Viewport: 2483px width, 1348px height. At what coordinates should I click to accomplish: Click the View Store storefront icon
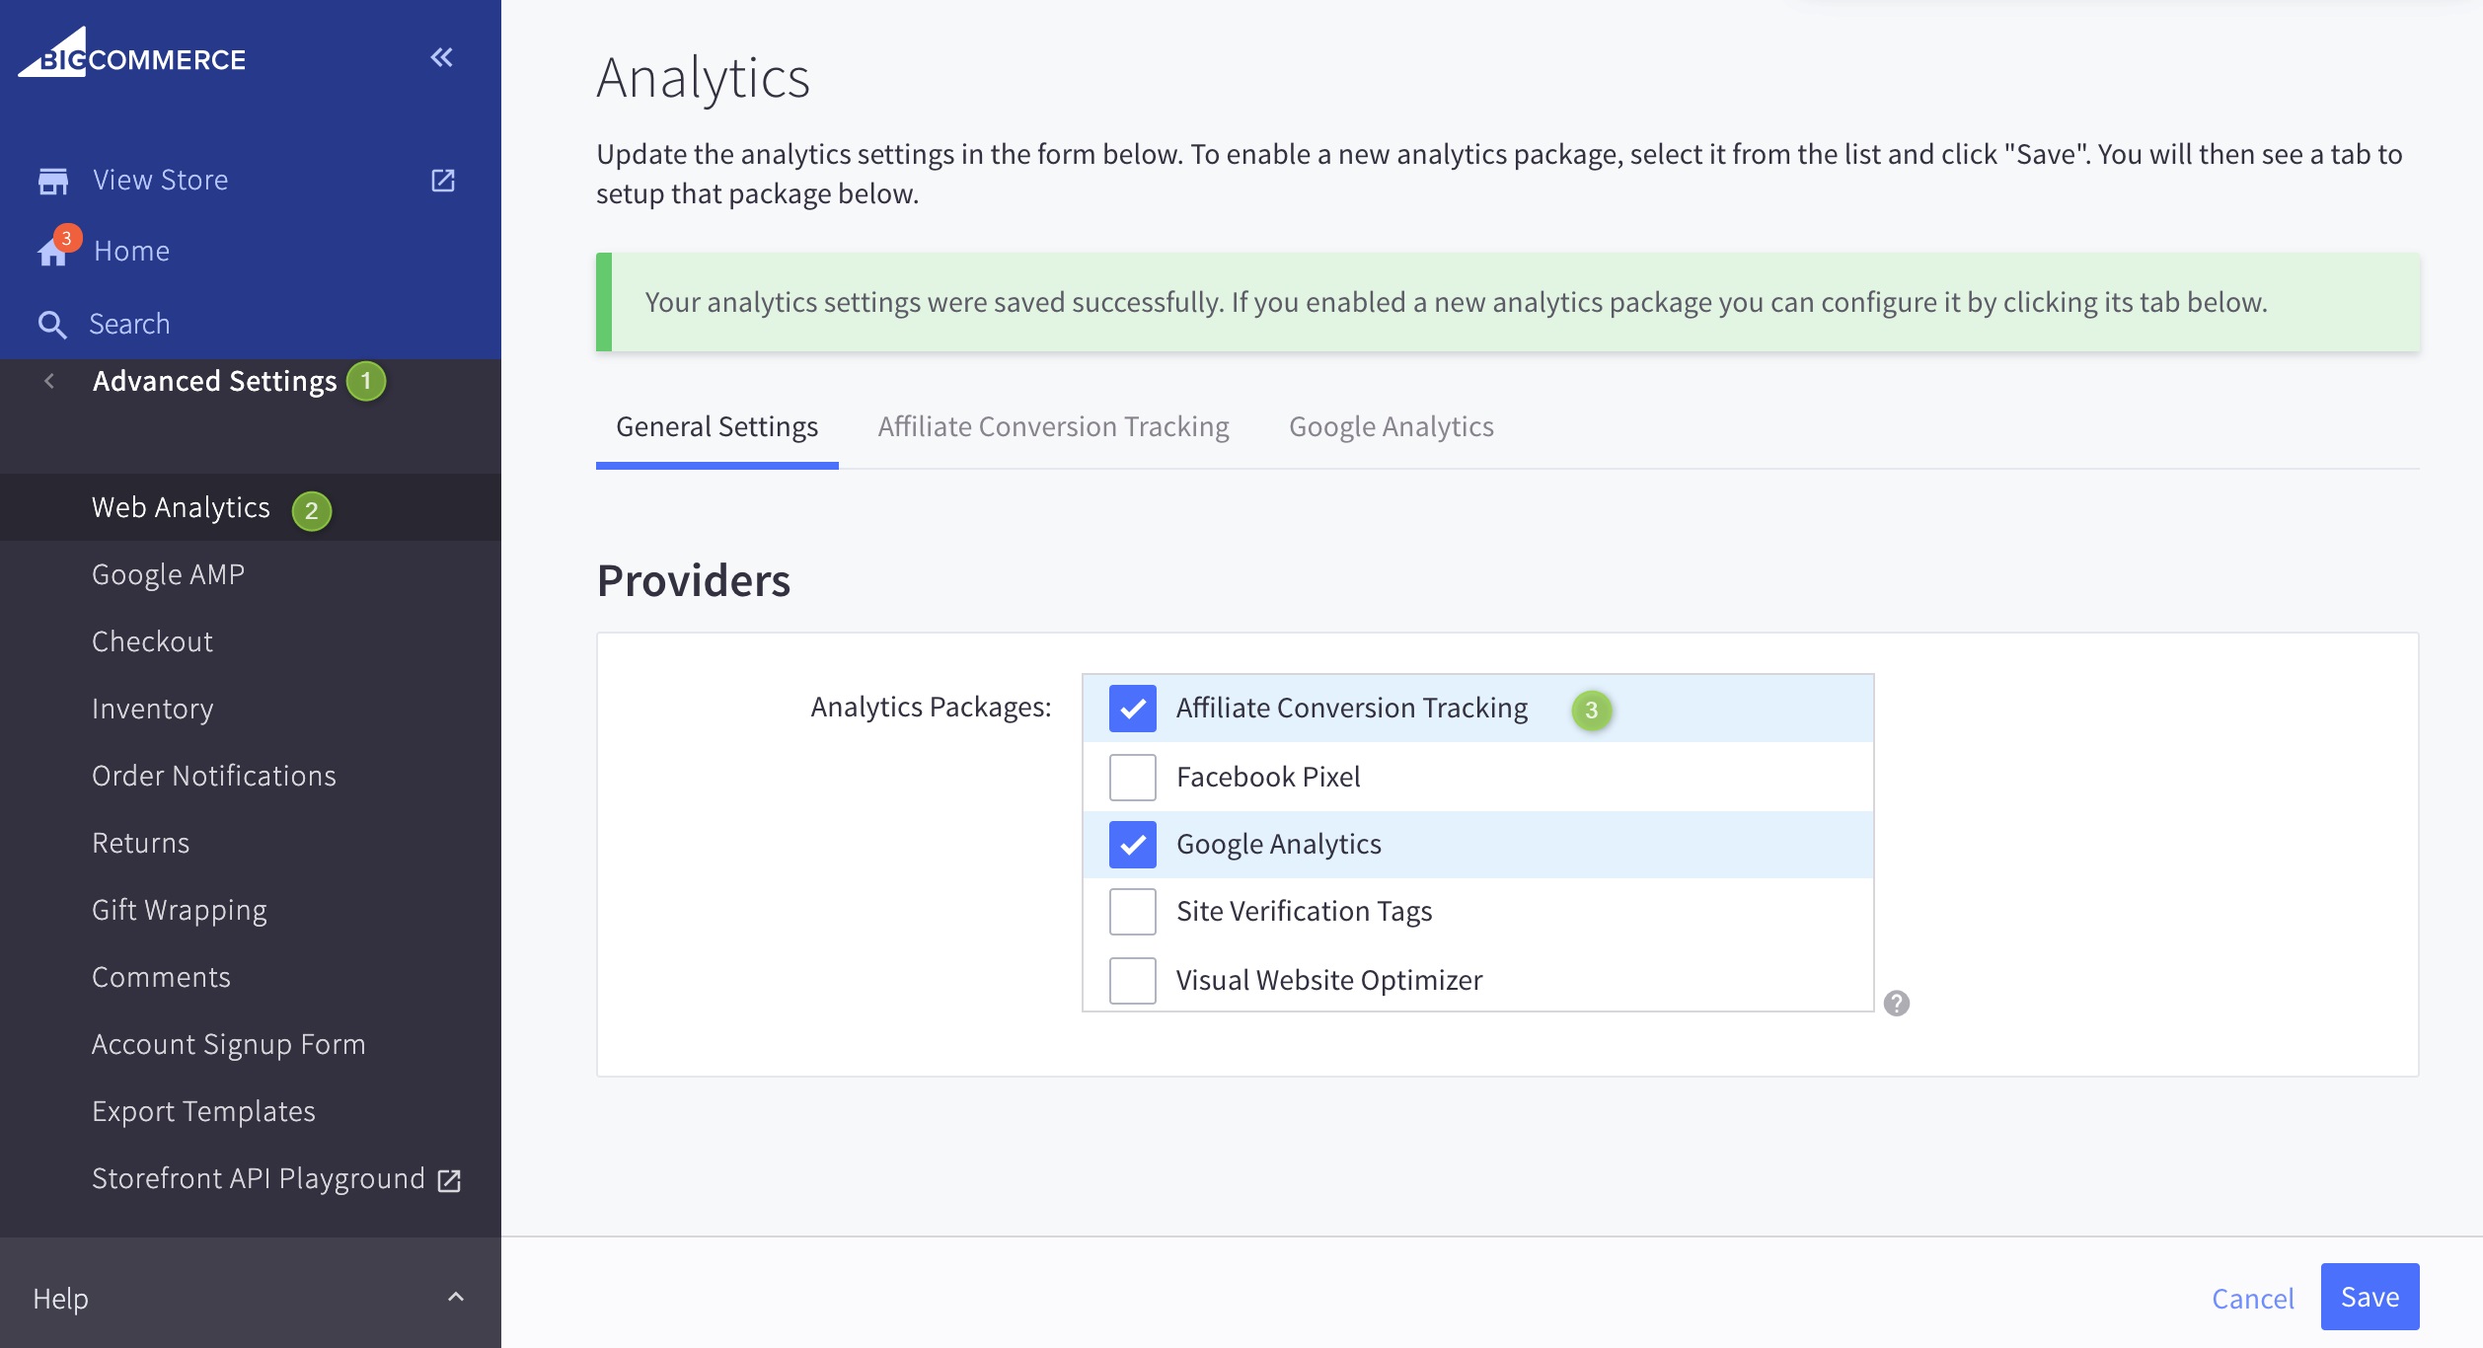(53, 181)
